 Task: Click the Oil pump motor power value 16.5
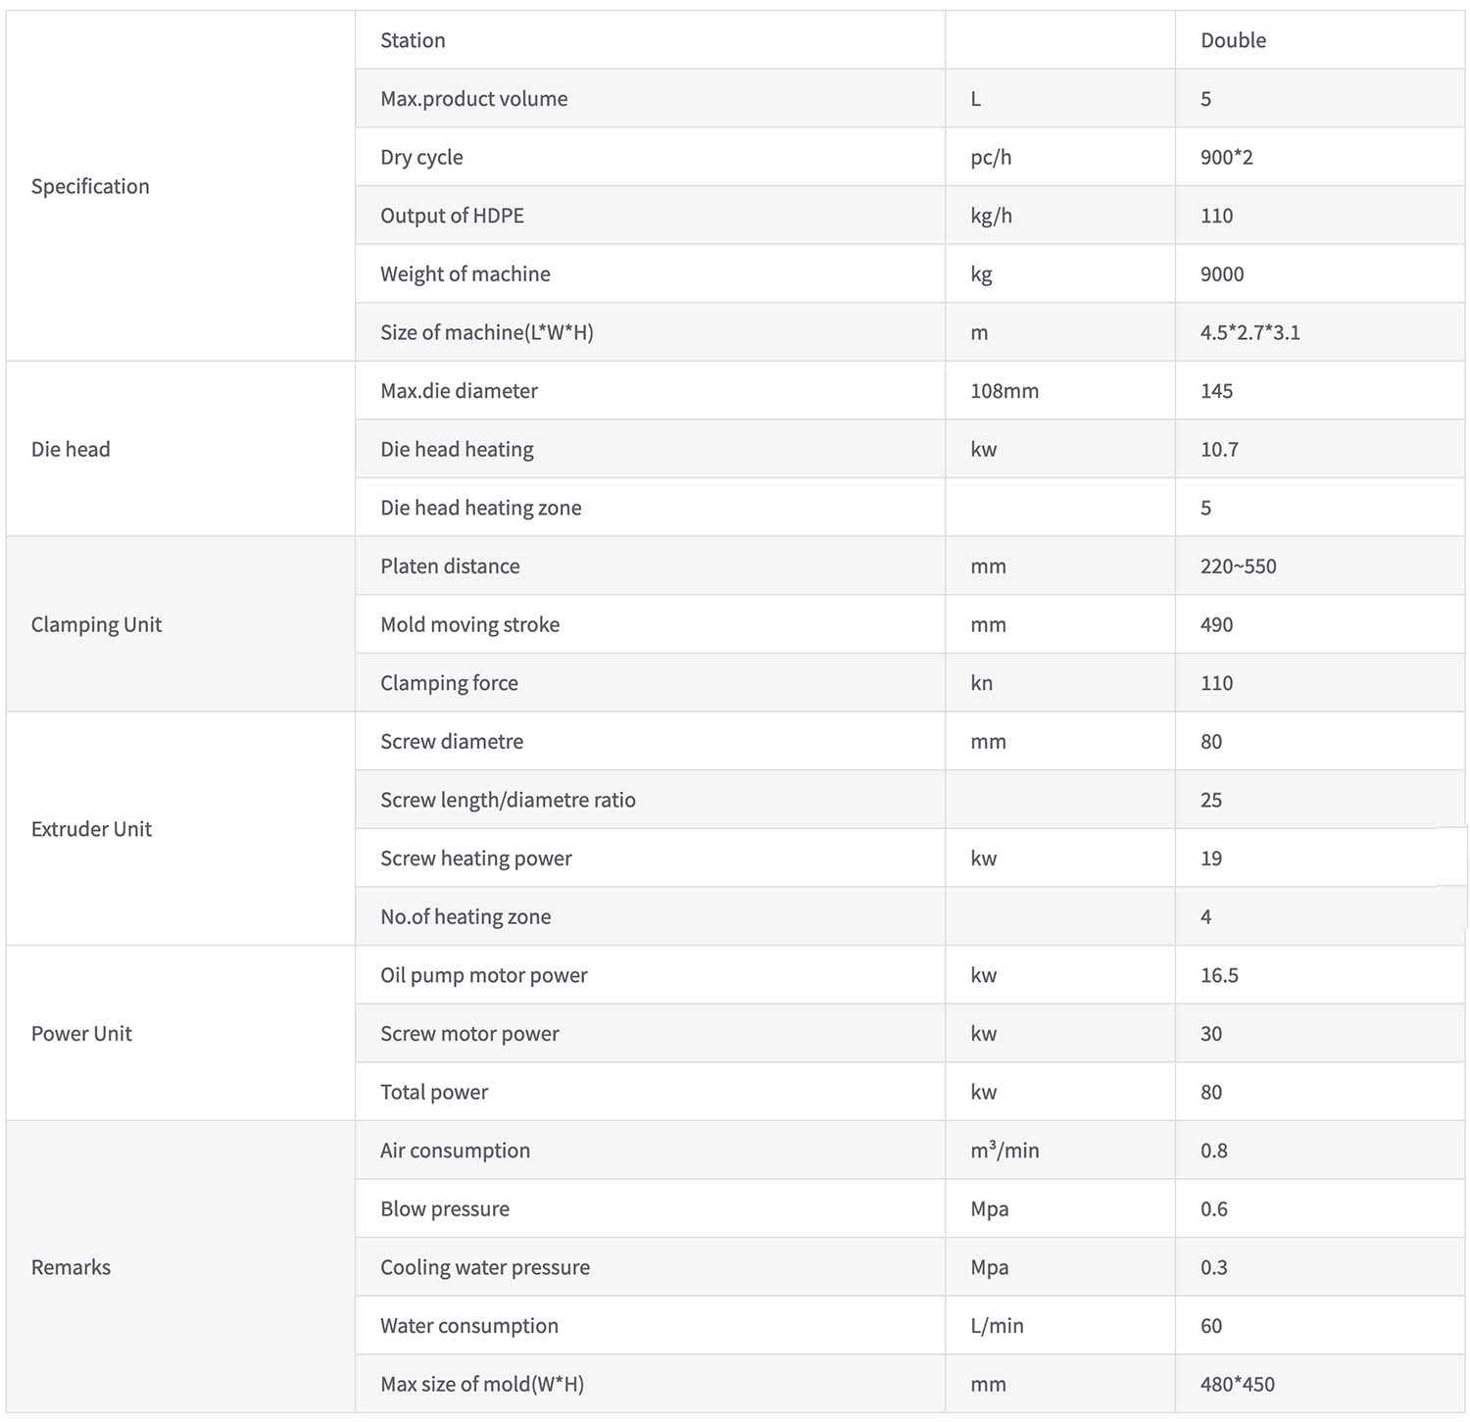coord(1219,975)
